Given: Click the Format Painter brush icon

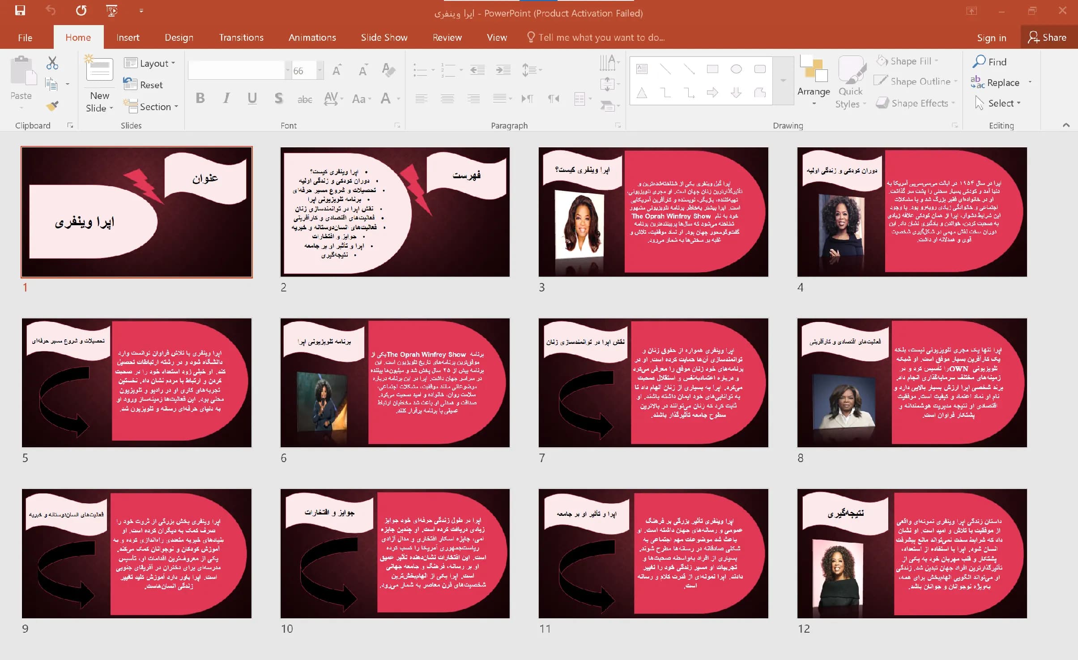Looking at the screenshot, I should [x=52, y=106].
